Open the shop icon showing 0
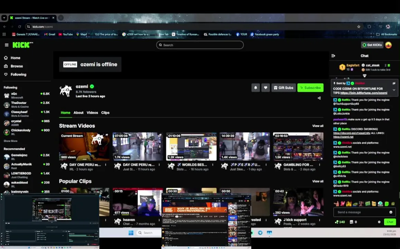 point(351,222)
